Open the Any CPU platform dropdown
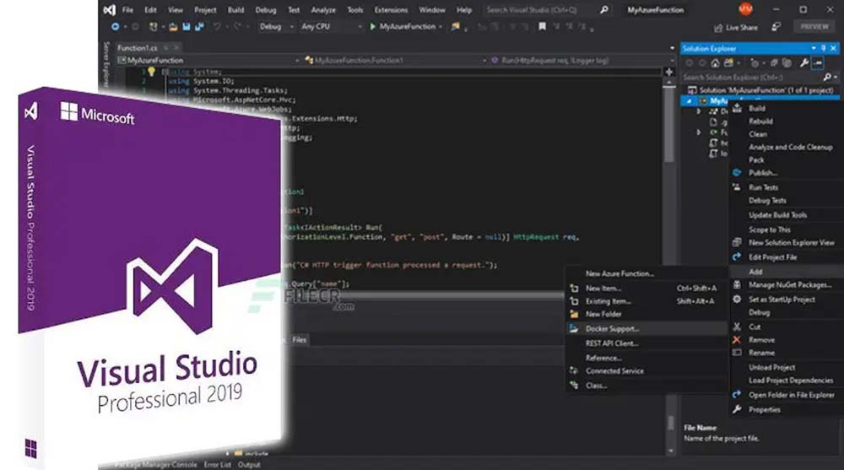This screenshot has height=470, width=844. pyautogui.click(x=331, y=26)
